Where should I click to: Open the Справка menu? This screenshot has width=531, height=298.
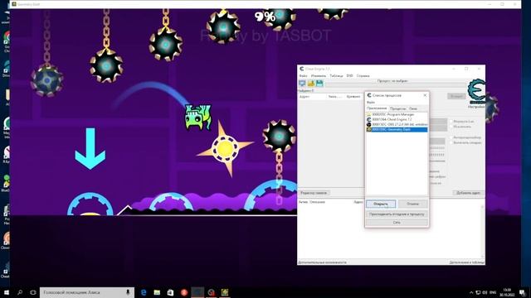(363, 76)
